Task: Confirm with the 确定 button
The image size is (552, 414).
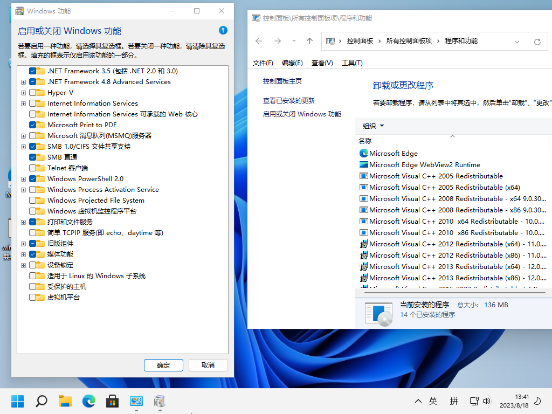Action: [x=163, y=365]
